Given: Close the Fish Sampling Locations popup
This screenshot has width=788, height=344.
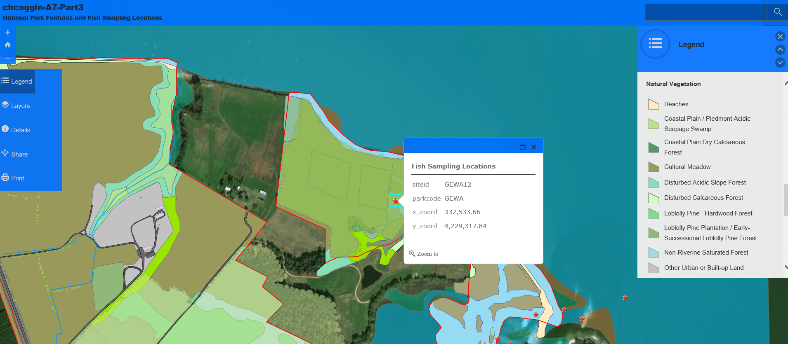Looking at the screenshot, I should (533, 147).
